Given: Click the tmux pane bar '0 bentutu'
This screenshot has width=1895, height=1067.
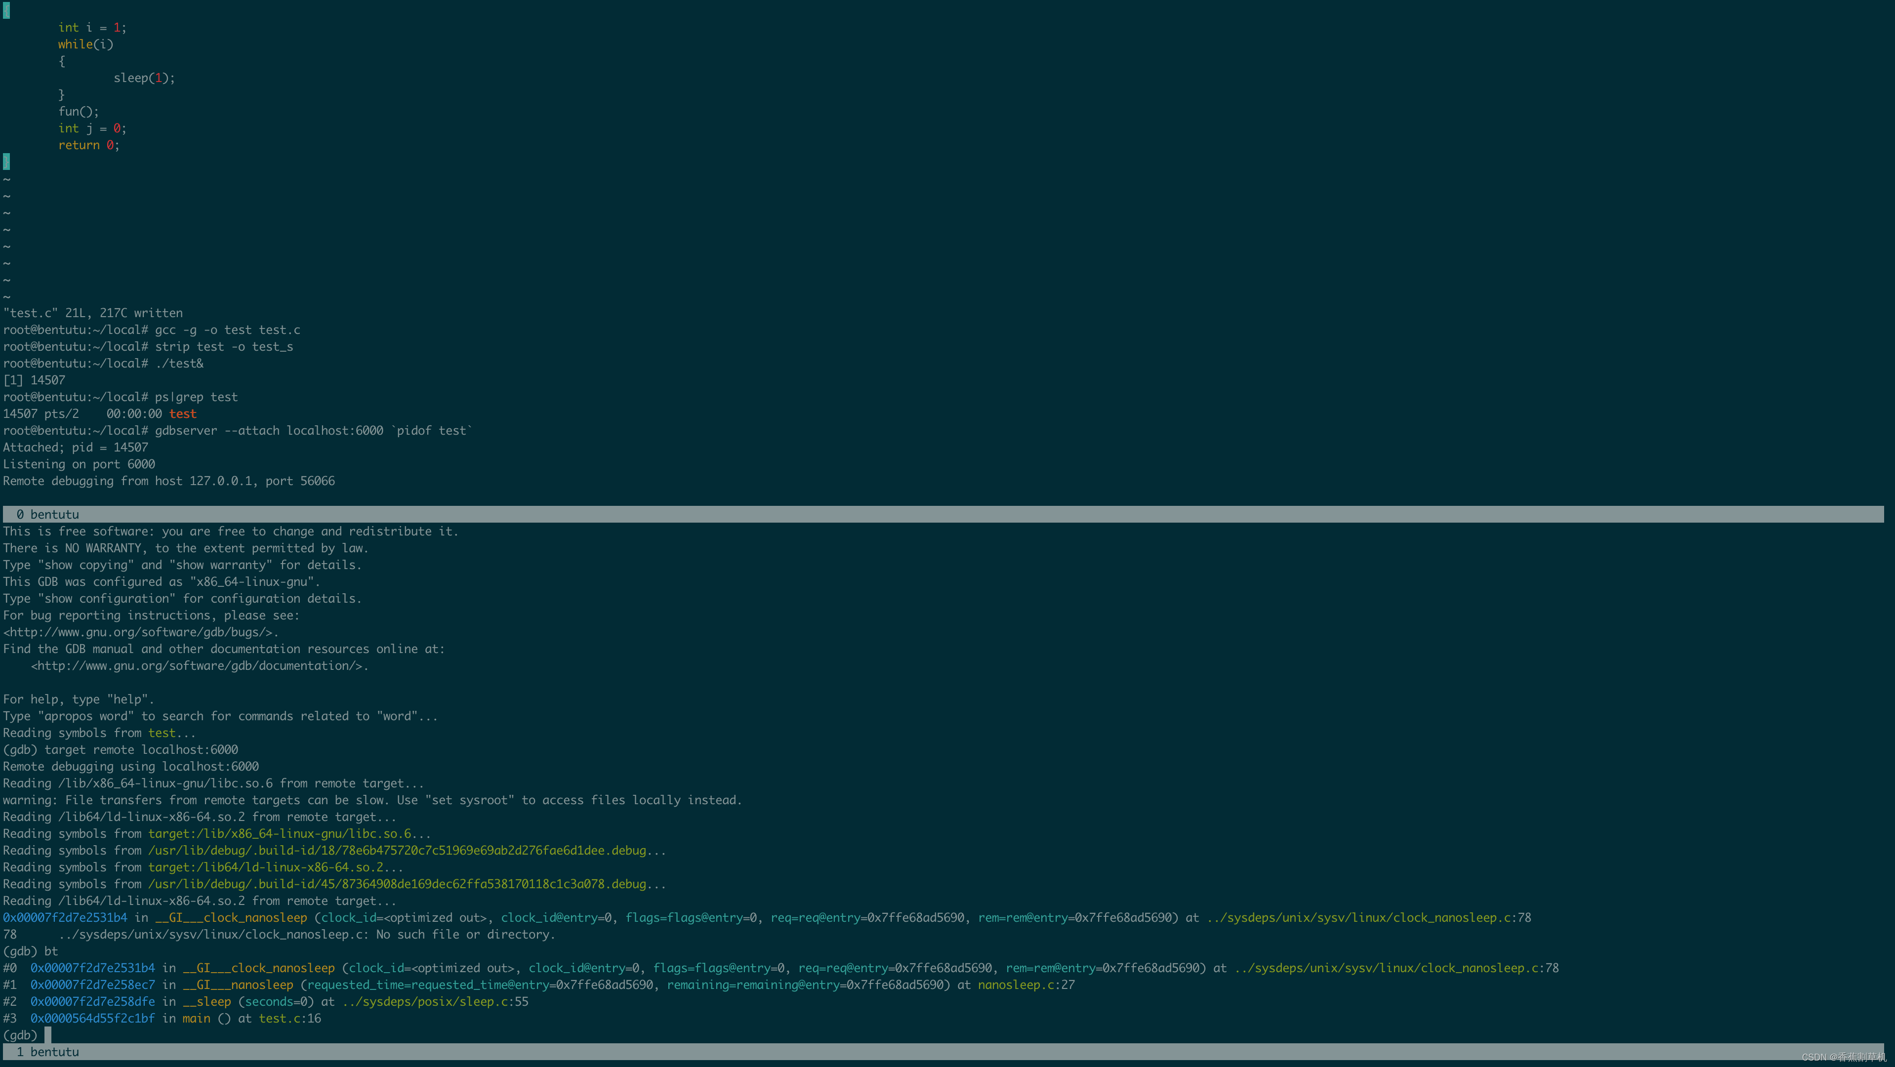Looking at the screenshot, I should (48, 514).
